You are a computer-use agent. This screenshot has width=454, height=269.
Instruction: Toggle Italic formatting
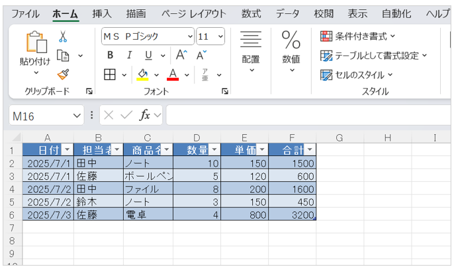[129, 55]
